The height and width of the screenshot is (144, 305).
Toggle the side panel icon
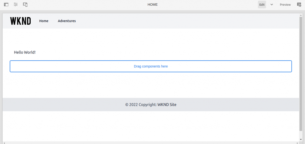pos(6,4)
